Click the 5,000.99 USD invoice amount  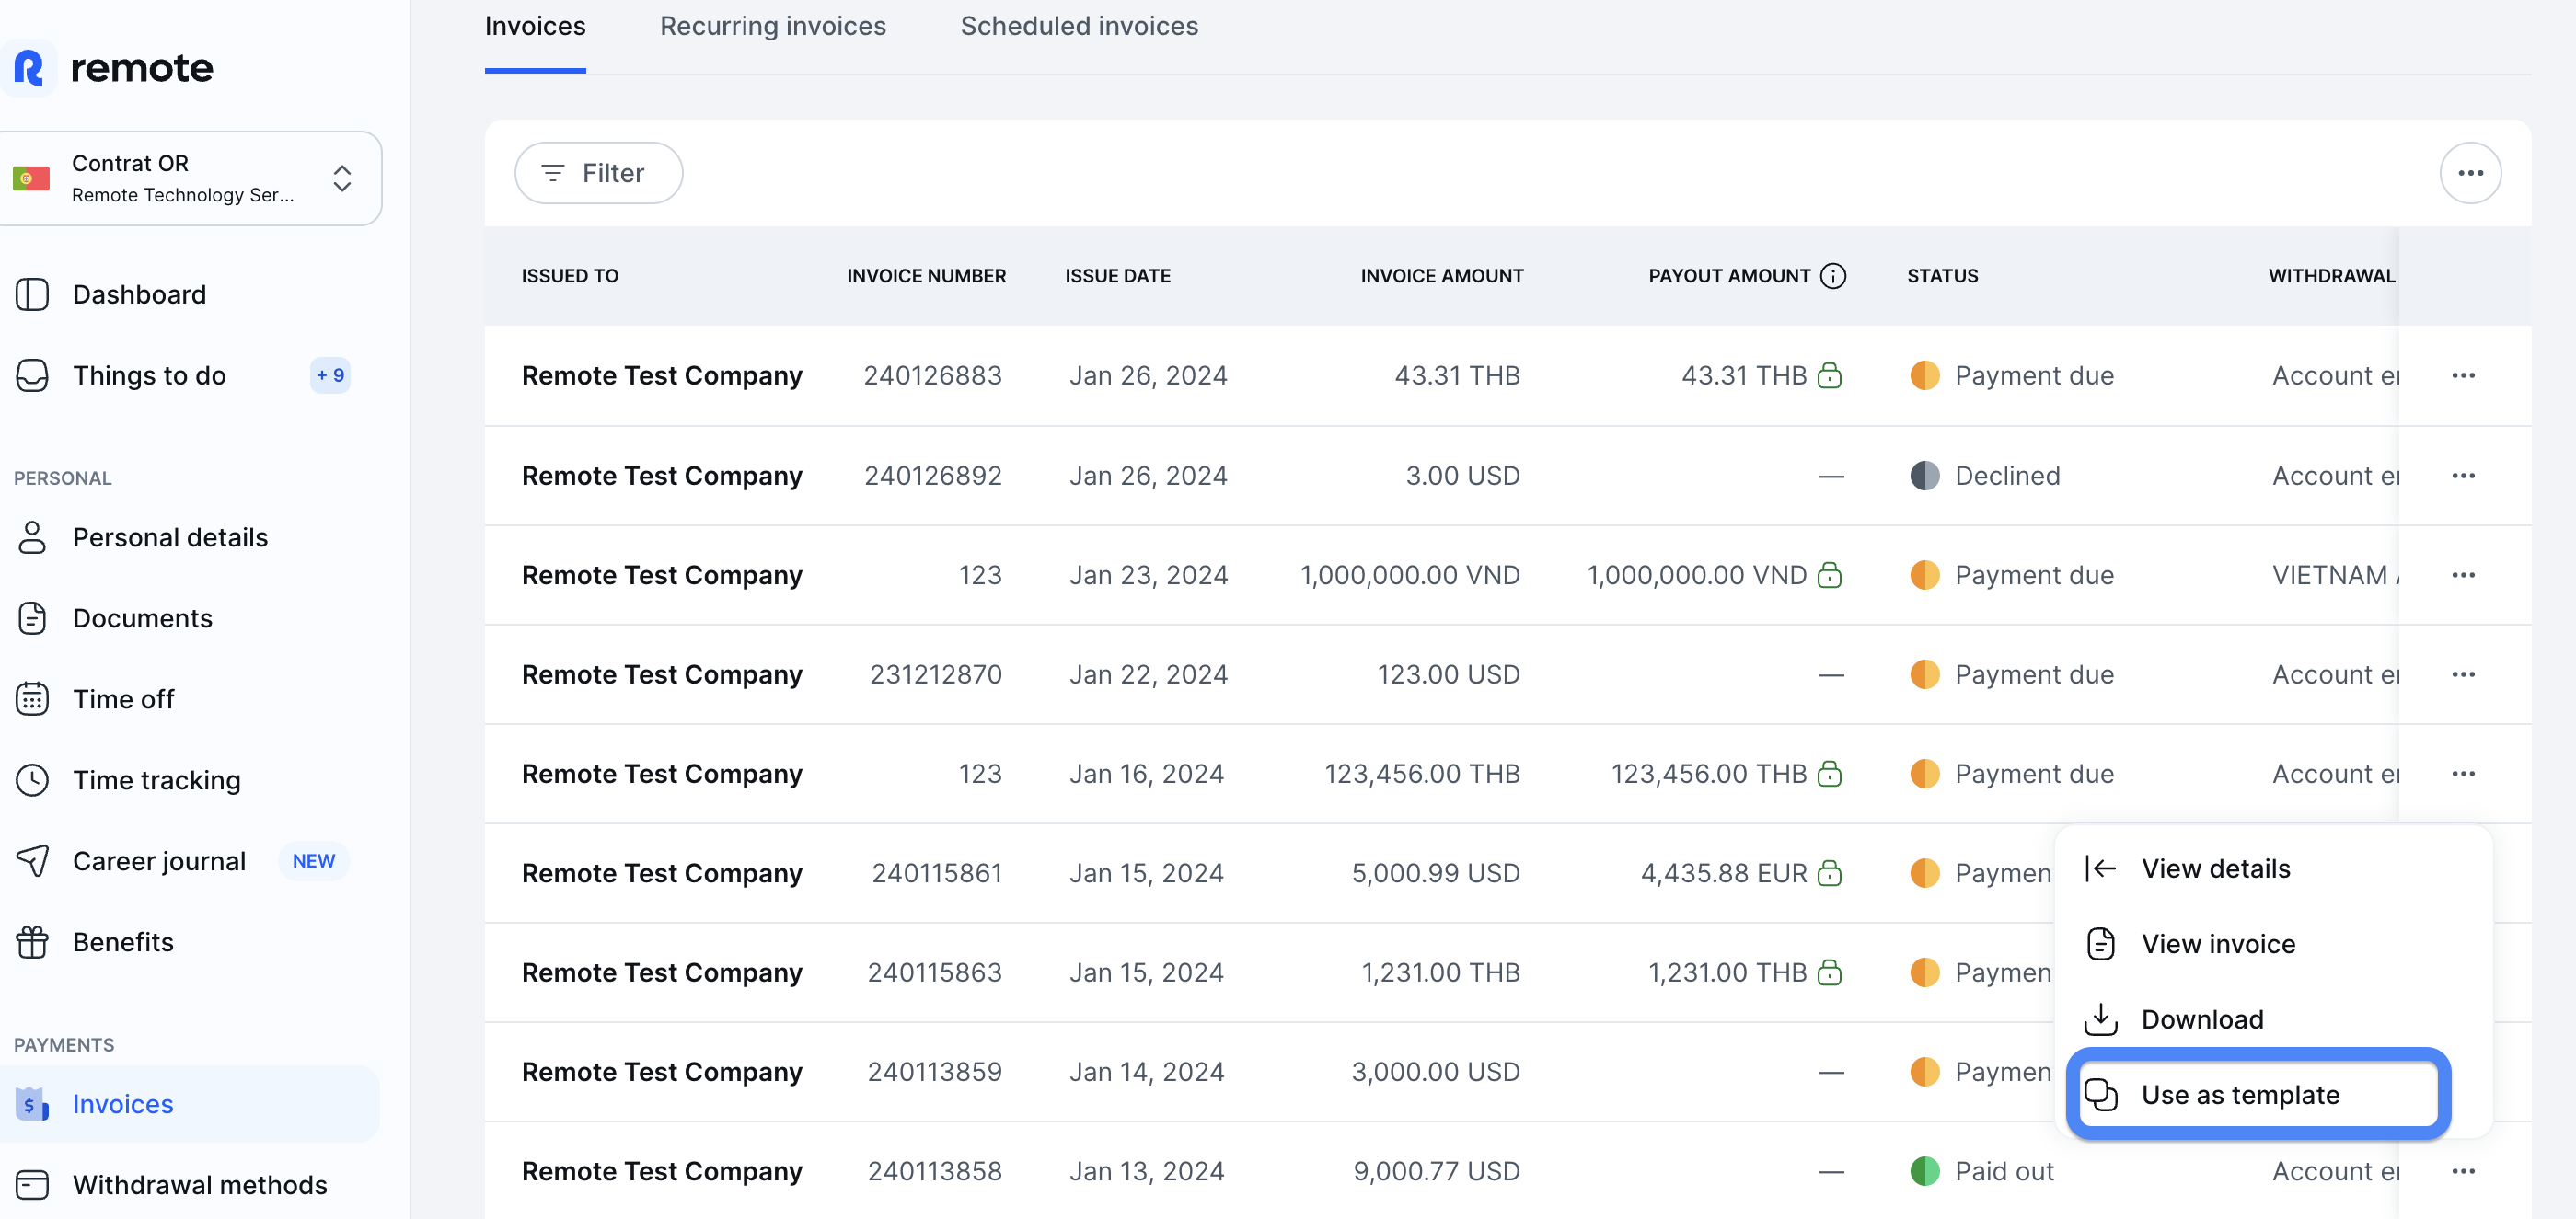click(x=1435, y=873)
